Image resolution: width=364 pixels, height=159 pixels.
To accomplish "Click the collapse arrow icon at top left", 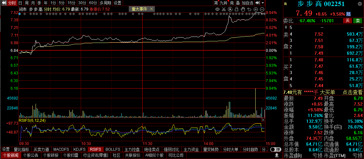I will (4, 3).
